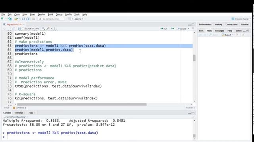The height and width of the screenshot is (142, 254).
Task: Open the New File dropdown arrow
Action: [x=6, y=19]
